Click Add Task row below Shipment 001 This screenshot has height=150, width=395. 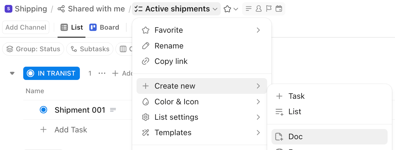[71, 130]
